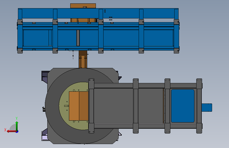Select the brown box on top of the blue conveyor
Screen dimensions: 229x148
click(x=83, y=6)
